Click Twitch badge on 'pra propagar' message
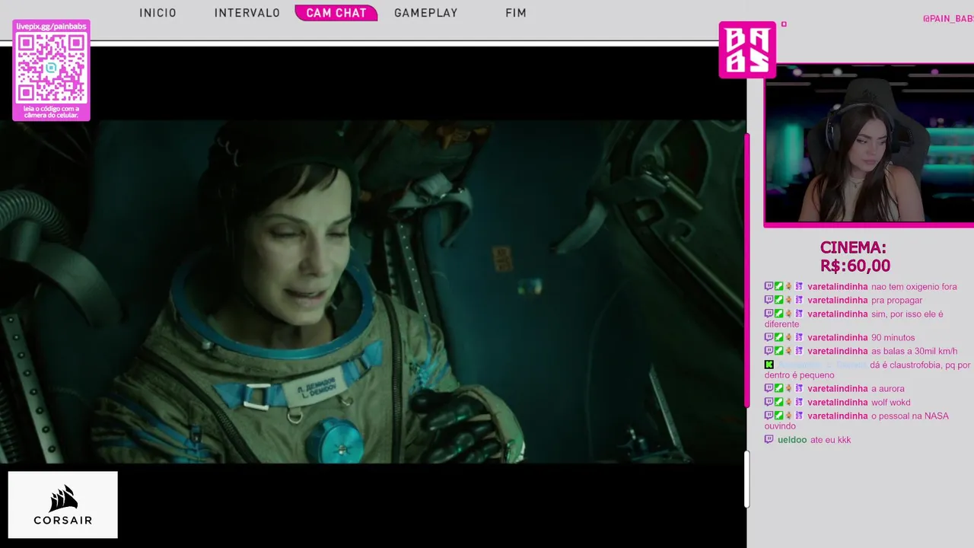The height and width of the screenshot is (548, 974). (x=769, y=301)
